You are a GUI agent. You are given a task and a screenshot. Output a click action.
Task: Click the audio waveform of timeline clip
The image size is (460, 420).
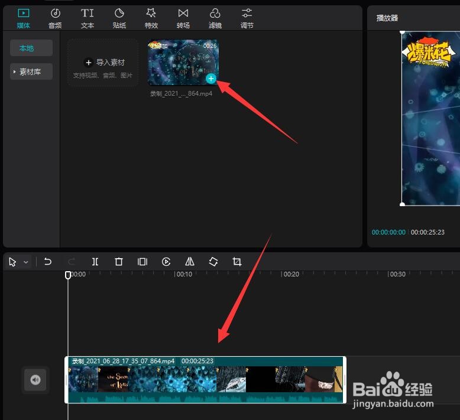[205, 398]
